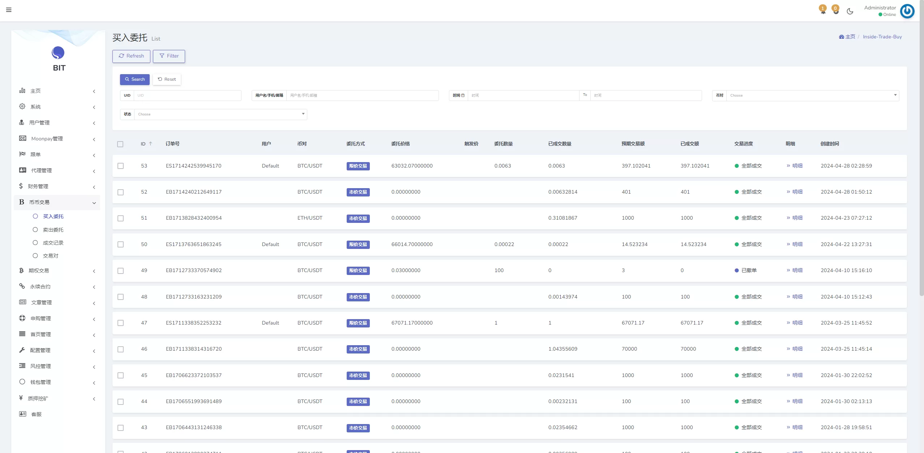Open 卖出委托 submenu item
The height and width of the screenshot is (453, 924).
[x=53, y=230]
